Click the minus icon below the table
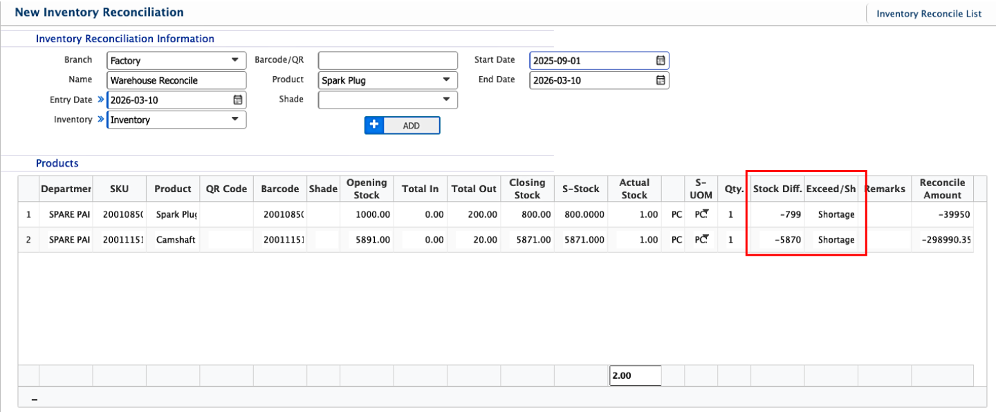The height and width of the screenshot is (412, 996). (35, 400)
